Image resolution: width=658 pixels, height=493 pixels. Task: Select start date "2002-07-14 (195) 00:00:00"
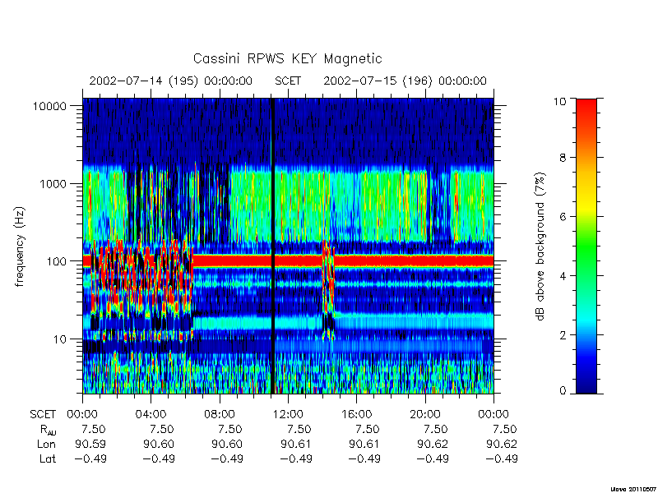point(171,81)
